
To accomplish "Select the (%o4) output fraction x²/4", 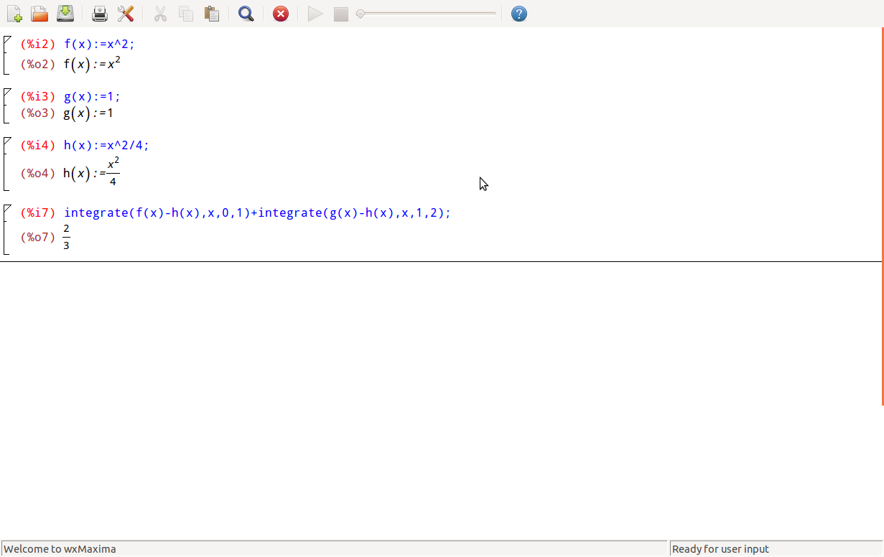I will 113,172.
